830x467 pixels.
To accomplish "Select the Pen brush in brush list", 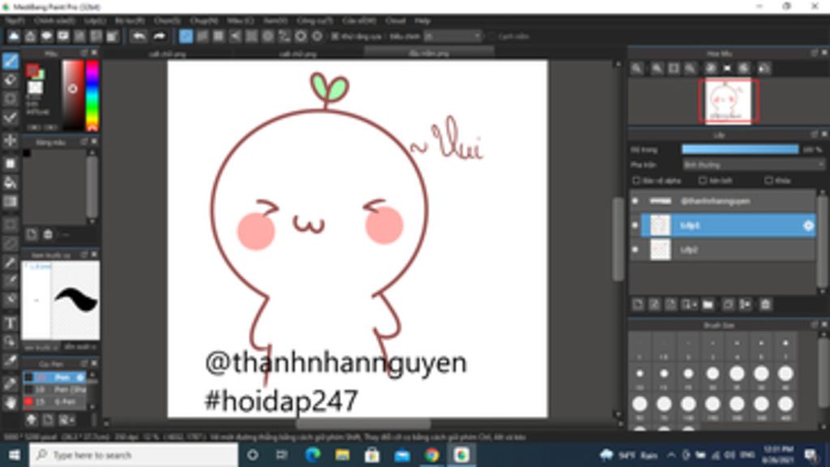I will (x=53, y=378).
